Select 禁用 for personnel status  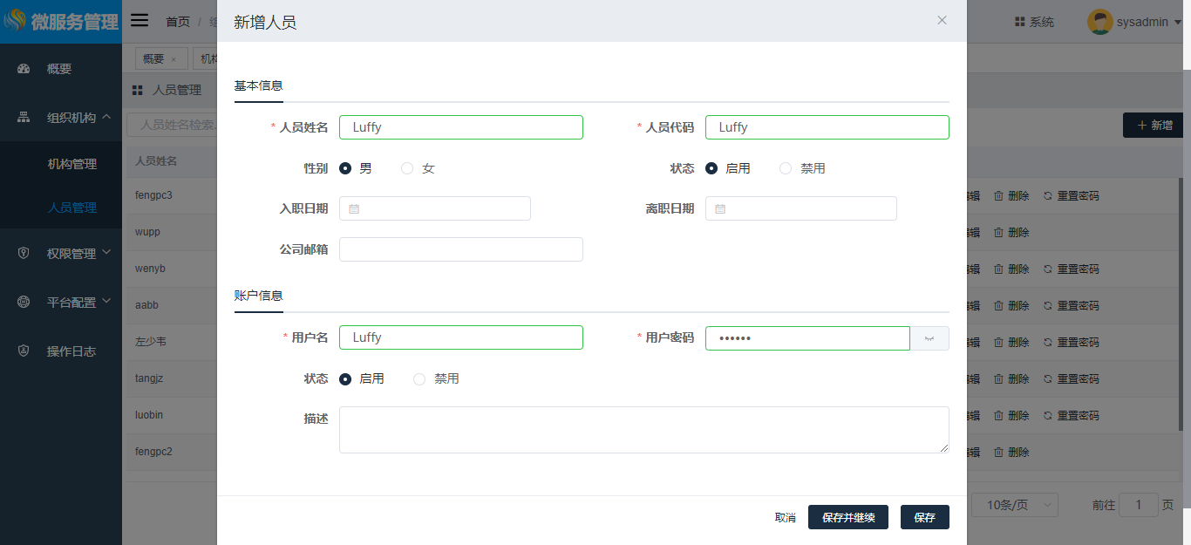point(786,168)
